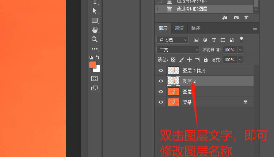Hide the 图层 2 拷贝 layer
This screenshot has height=157, width=274.
[x=161, y=71]
